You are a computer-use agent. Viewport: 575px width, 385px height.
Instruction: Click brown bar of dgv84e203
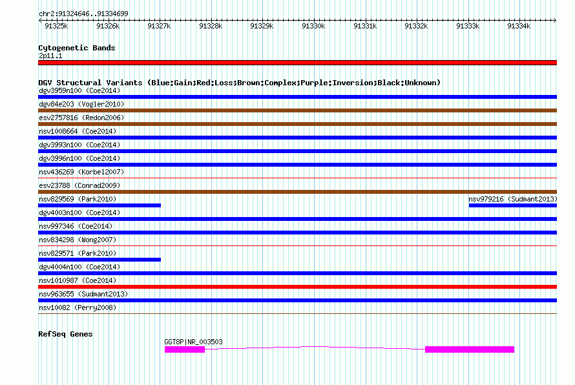click(297, 110)
